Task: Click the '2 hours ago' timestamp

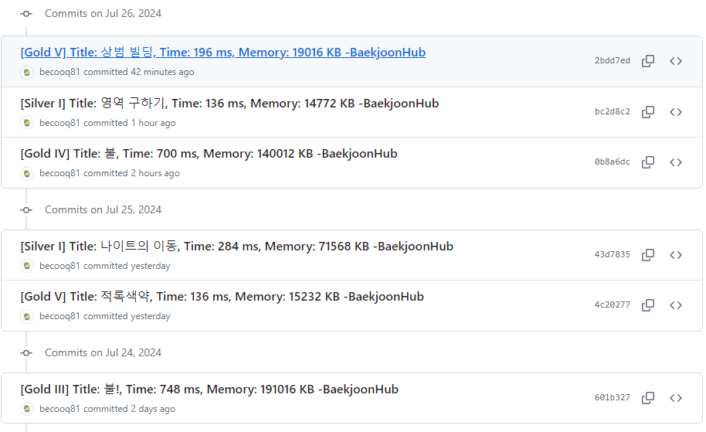Action: (x=155, y=173)
